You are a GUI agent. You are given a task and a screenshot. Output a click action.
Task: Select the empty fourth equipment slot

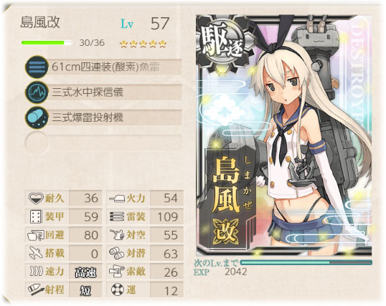click(x=103, y=143)
